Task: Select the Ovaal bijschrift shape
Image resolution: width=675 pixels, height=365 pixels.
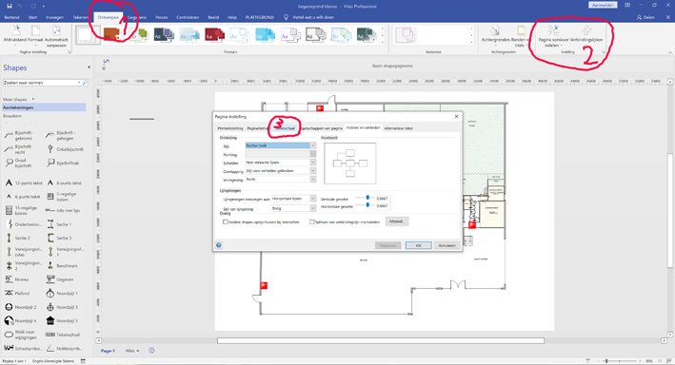Action: [x=18, y=163]
